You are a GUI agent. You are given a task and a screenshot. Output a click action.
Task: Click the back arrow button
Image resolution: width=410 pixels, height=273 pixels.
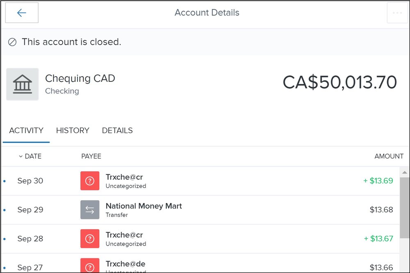click(22, 13)
